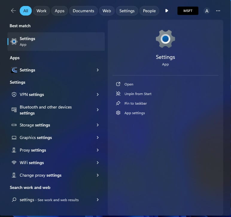Click the VPN shield icon
The width and height of the screenshot is (231, 217).
[14, 94]
